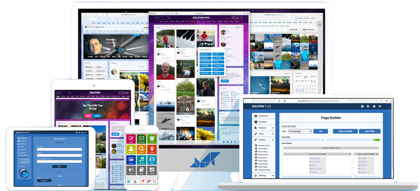Screen dimensions: 420x191
Task: Open the News megaphone tile on phone
Action: (x=131, y=170)
